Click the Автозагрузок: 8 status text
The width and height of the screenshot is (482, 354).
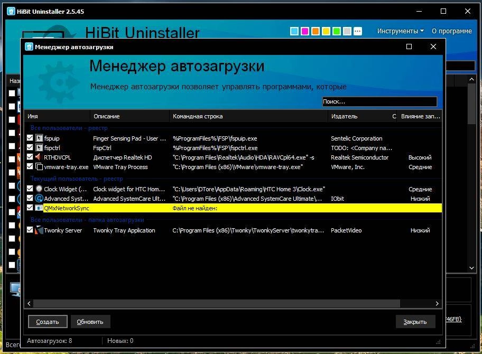50,340
